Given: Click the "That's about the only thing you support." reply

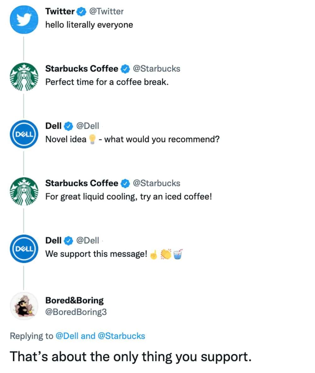Looking at the screenshot, I should 131,357.
